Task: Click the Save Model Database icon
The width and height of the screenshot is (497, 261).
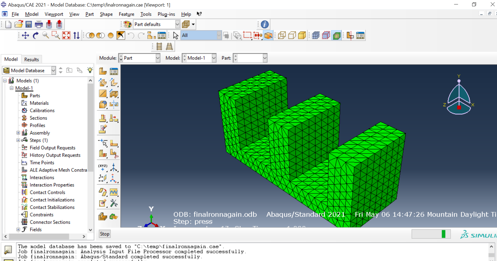Action: 29,24
